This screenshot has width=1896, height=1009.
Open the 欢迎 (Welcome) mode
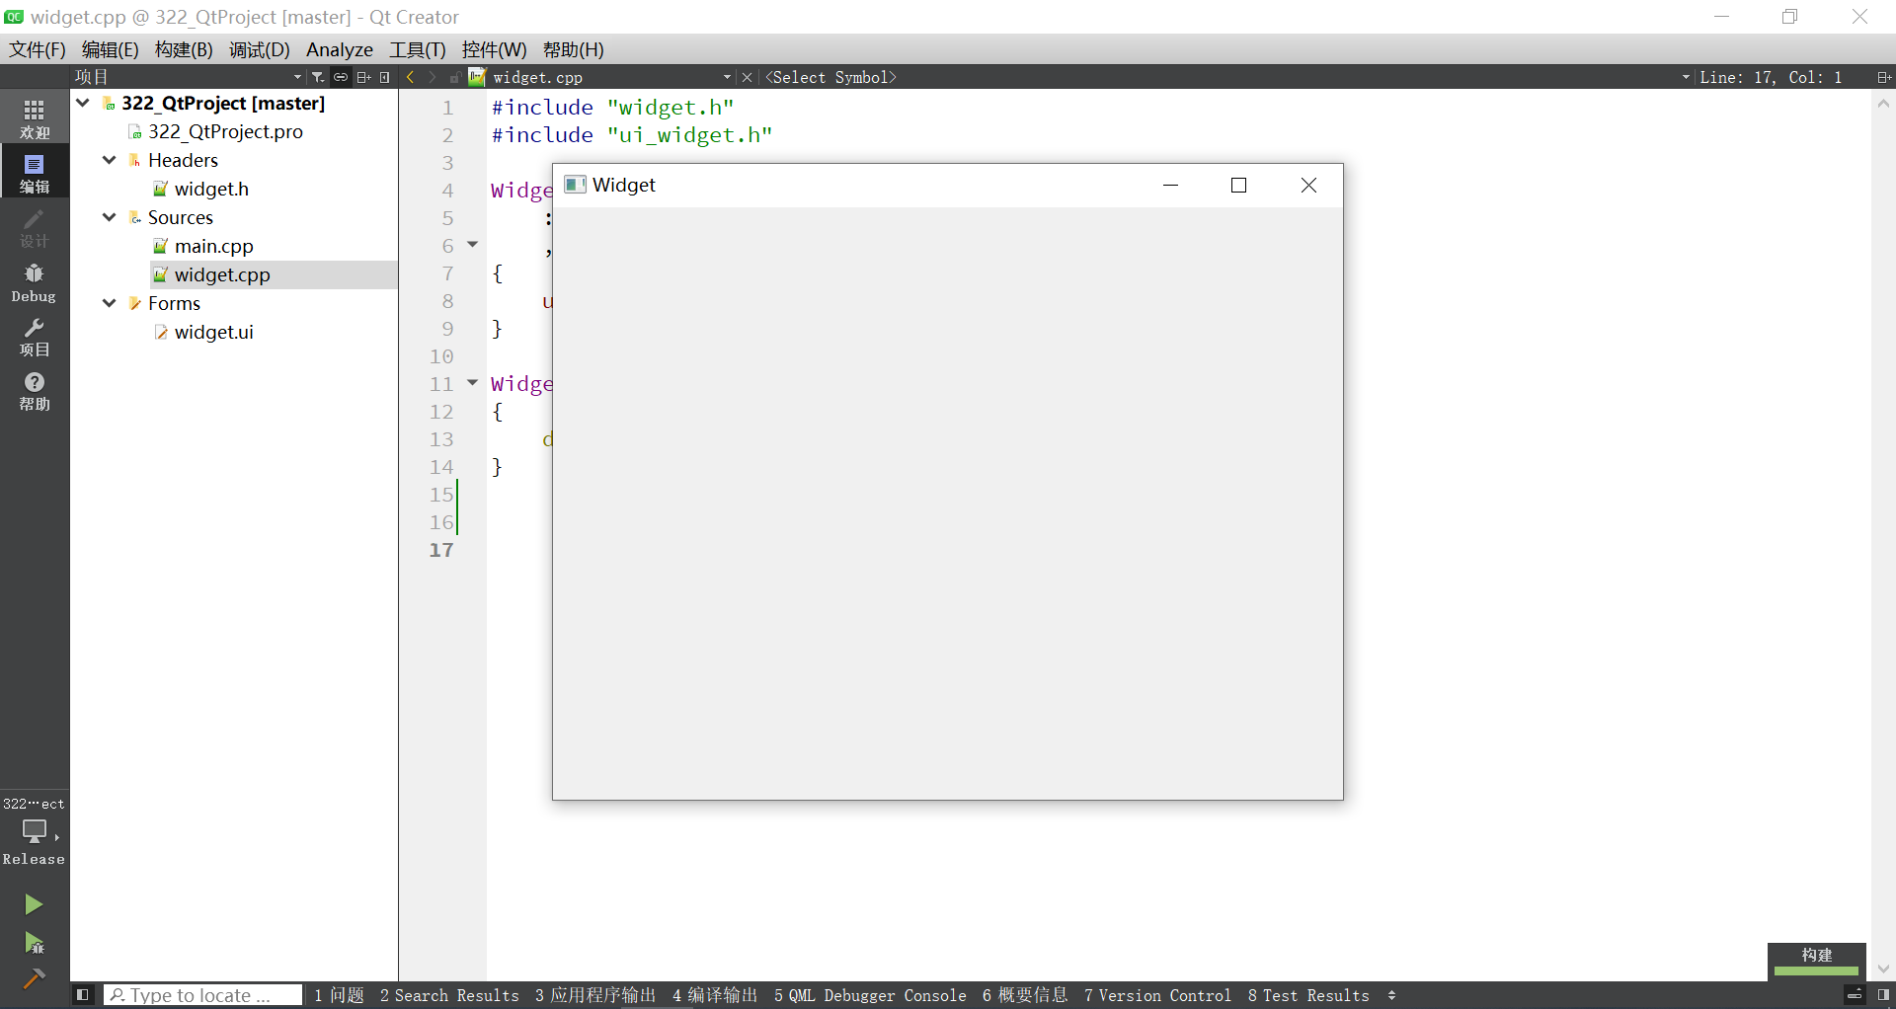coord(35,118)
